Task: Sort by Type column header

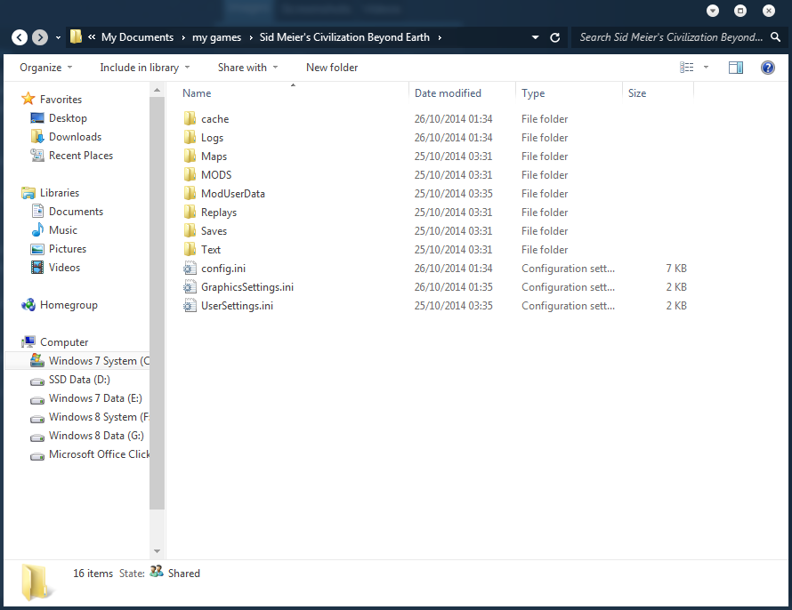Action: tap(569, 93)
